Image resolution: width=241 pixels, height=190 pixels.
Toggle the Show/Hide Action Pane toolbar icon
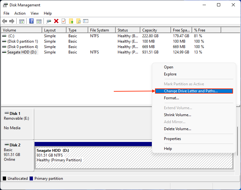[x=39, y=21]
